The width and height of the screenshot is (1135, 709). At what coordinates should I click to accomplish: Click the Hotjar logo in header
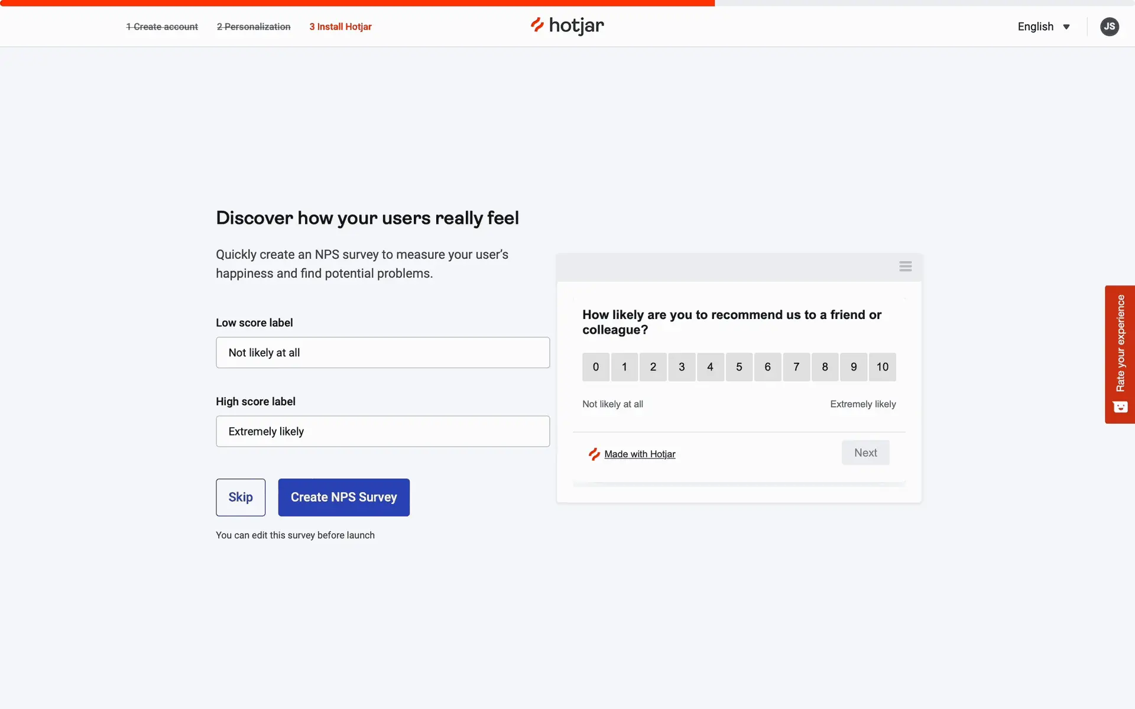pos(567,25)
